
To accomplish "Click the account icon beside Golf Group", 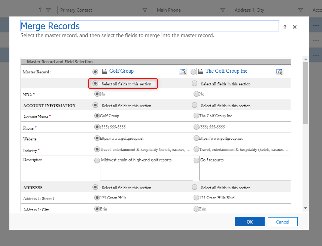I will click(x=104, y=71).
